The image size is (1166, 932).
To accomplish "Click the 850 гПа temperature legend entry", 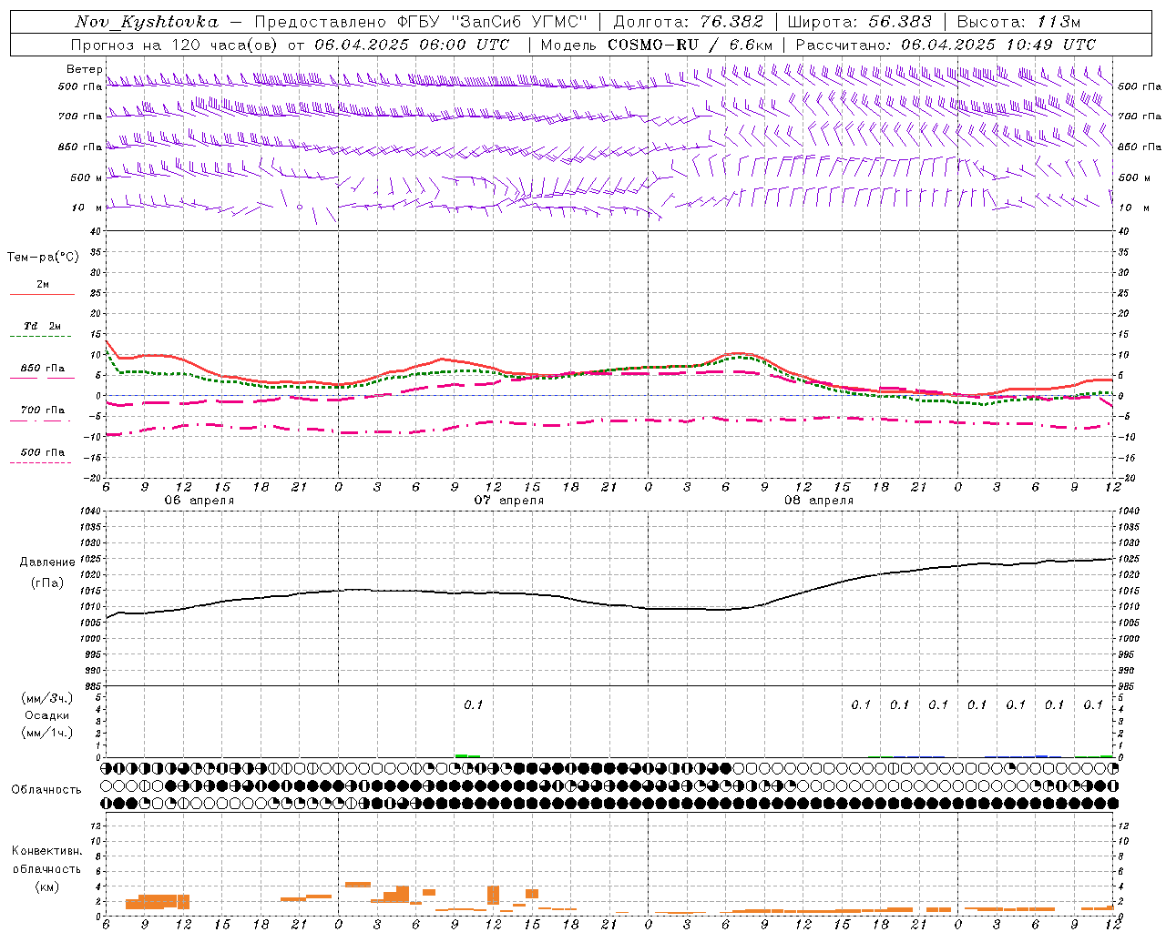I will [43, 368].
